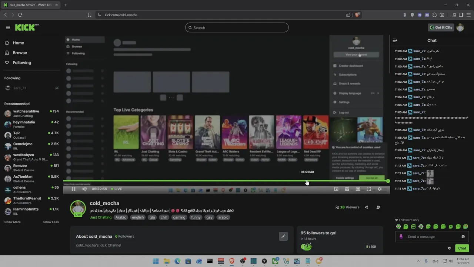Select the chill tag
The height and width of the screenshot is (267, 474).
pos(164,217)
